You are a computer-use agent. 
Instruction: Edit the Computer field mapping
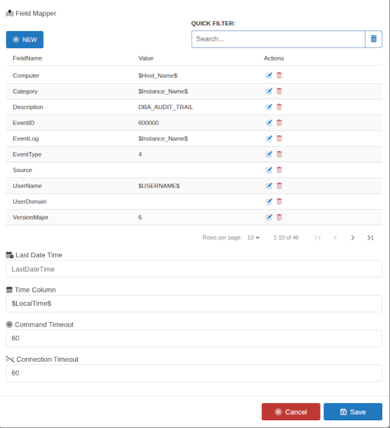point(269,75)
